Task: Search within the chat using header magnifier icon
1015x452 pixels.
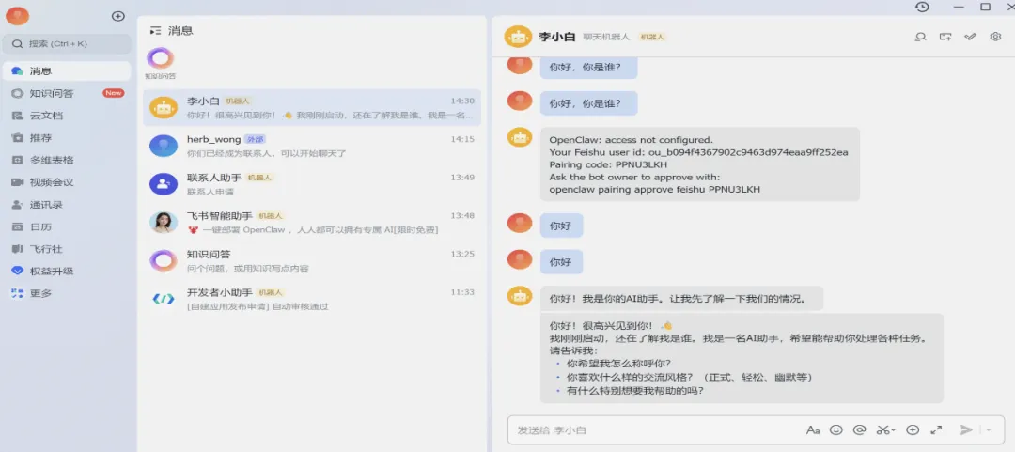Action: [920, 37]
